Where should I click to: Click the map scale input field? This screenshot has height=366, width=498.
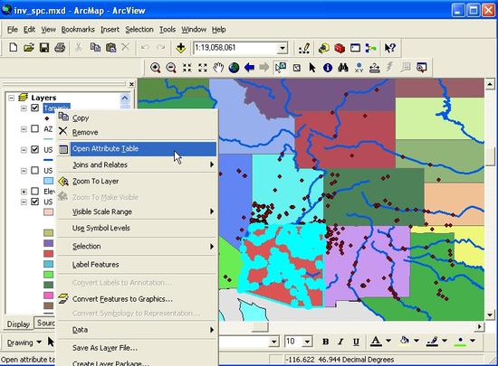(x=235, y=48)
